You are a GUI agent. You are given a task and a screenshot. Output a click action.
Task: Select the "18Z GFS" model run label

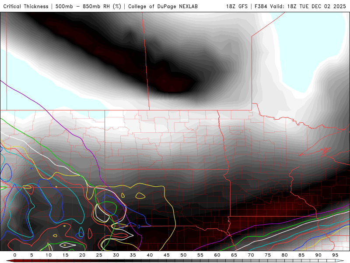click(237, 7)
